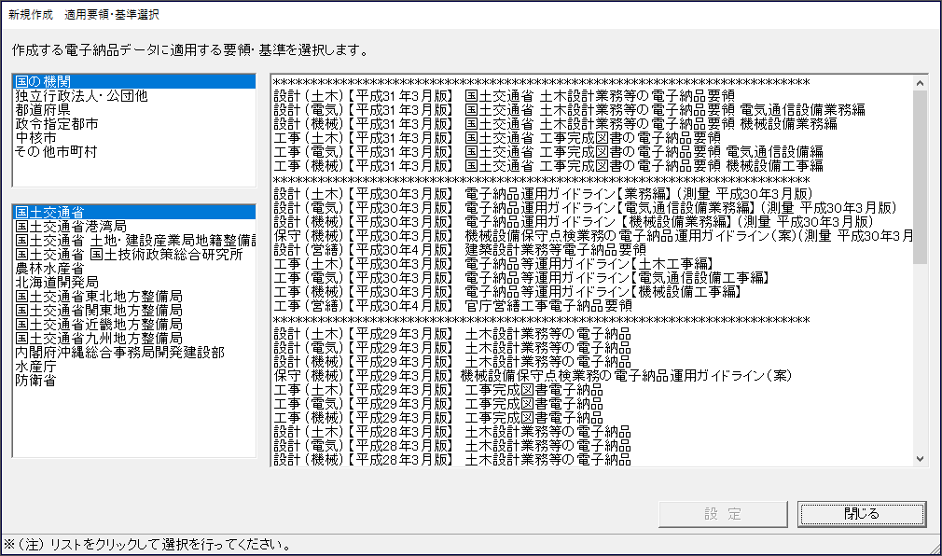Select 北海道開発局 list item
The width and height of the screenshot is (942, 556).
coord(134,282)
